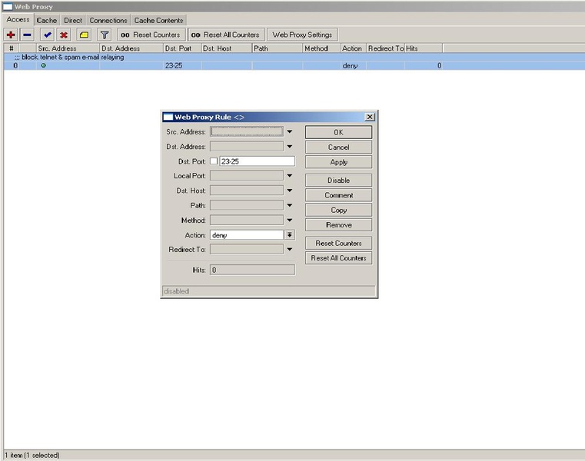
Task: Click the Dst. Host input field
Action: [247, 191]
